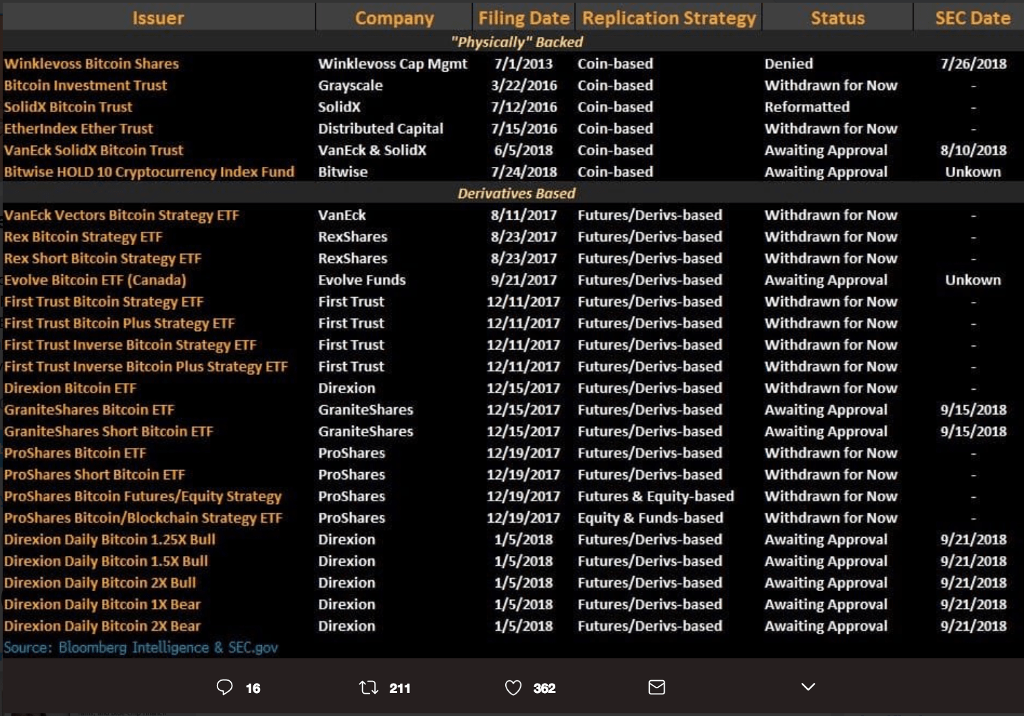Viewport: 1024px width, 716px height.
Task: Click First Trust Bitcoin Strategy ETF
Action: 104,301
